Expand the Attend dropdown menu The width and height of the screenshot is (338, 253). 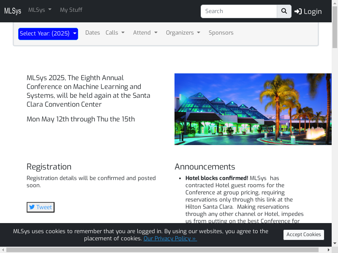pos(145,33)
